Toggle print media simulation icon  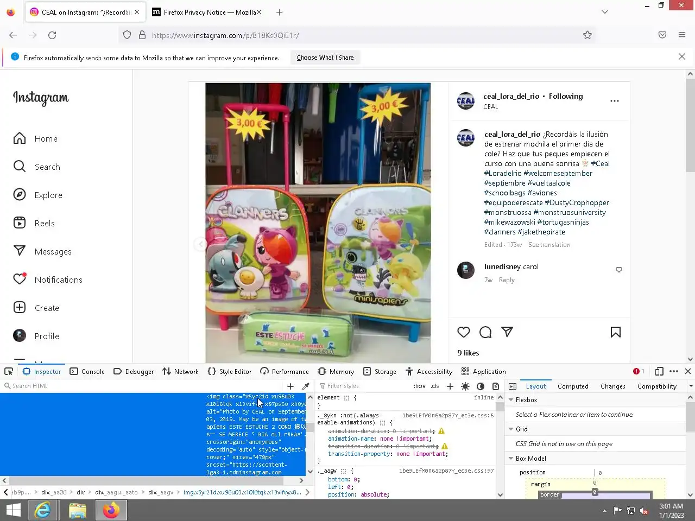(x=496, y=386)
